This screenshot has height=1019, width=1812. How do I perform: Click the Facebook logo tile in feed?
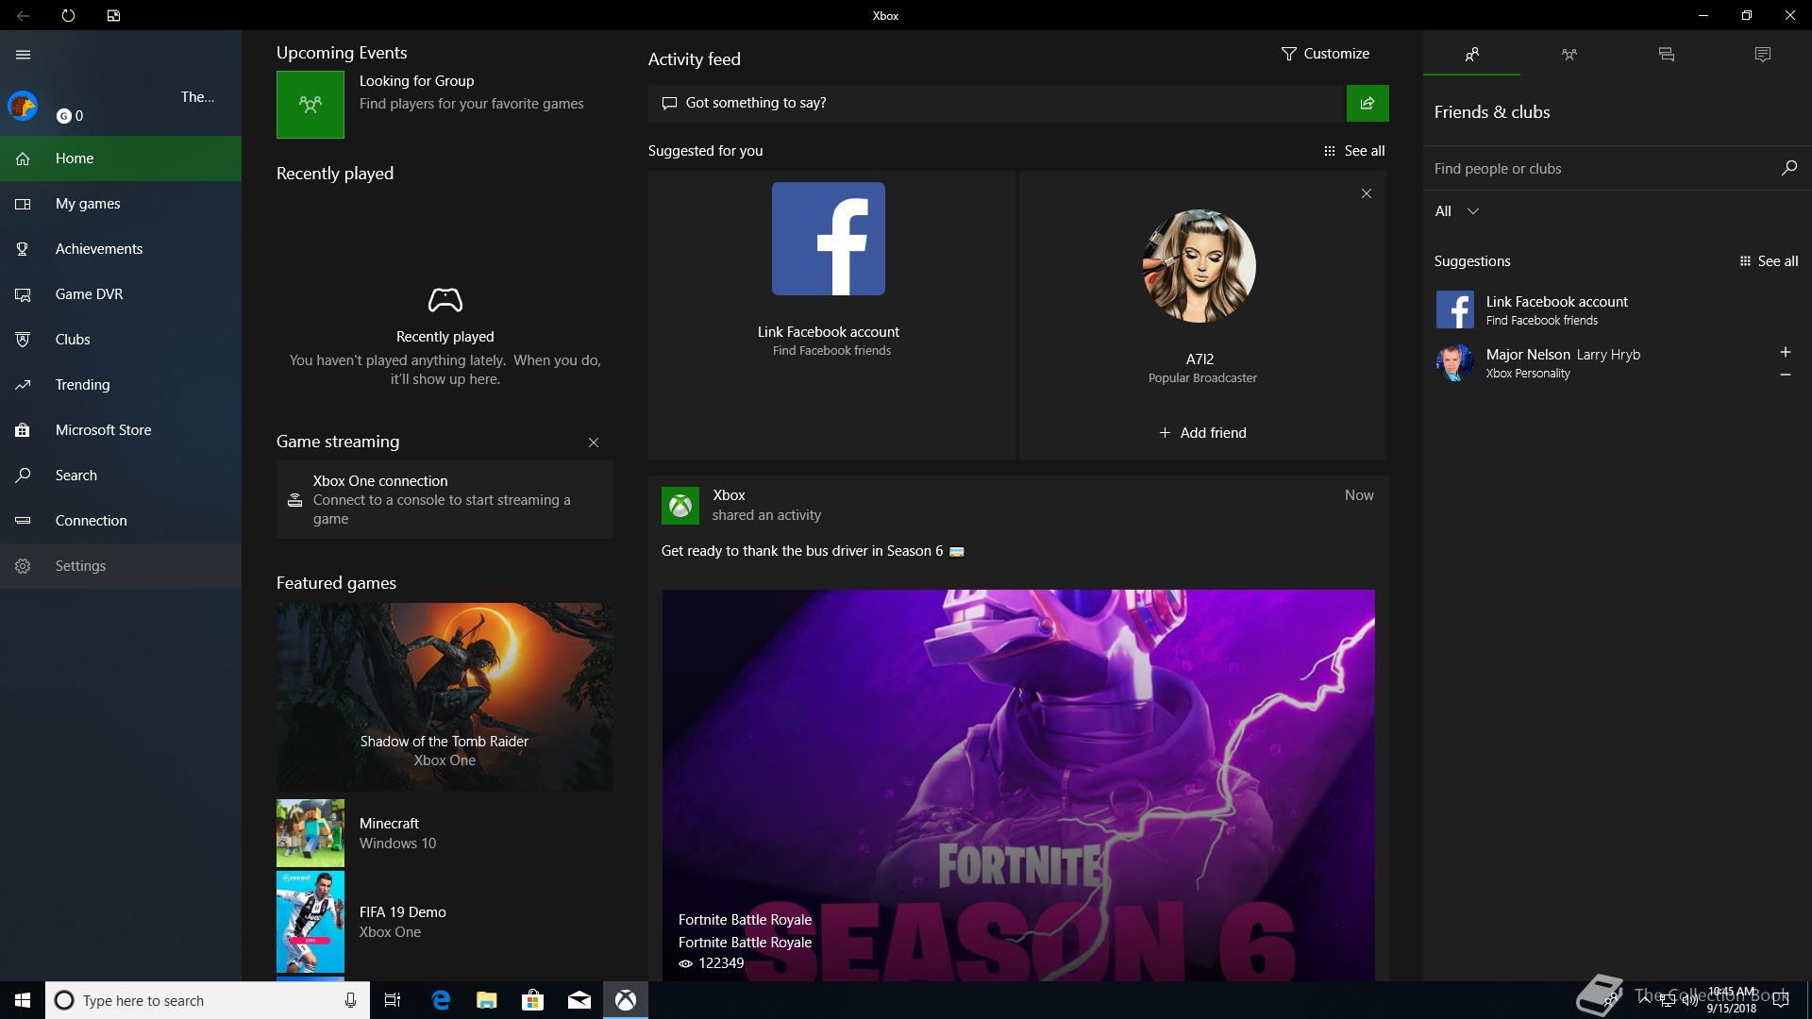tap(829, 239)
